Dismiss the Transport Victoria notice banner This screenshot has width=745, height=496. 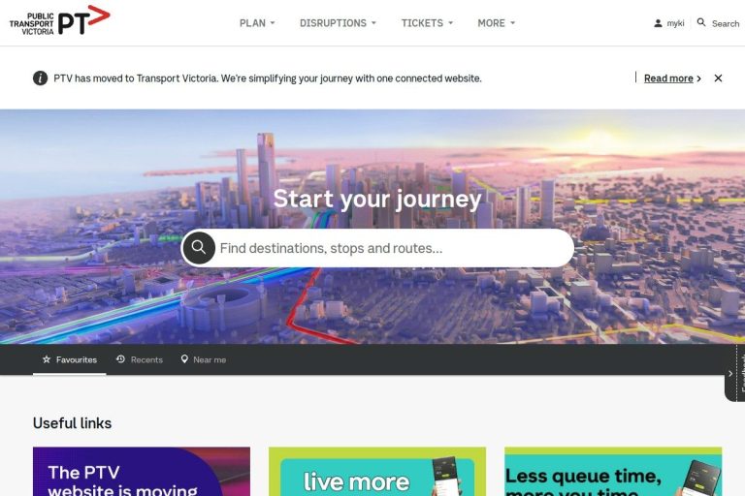tap(718, 78)
